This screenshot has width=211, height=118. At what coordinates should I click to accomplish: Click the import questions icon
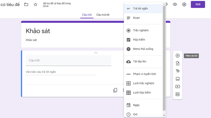178,63
